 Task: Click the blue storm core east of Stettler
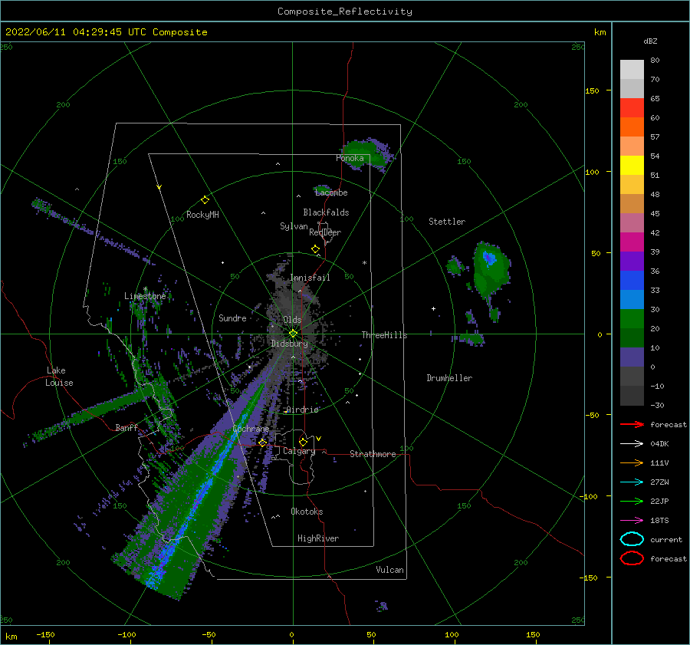[x=489, y=257]
